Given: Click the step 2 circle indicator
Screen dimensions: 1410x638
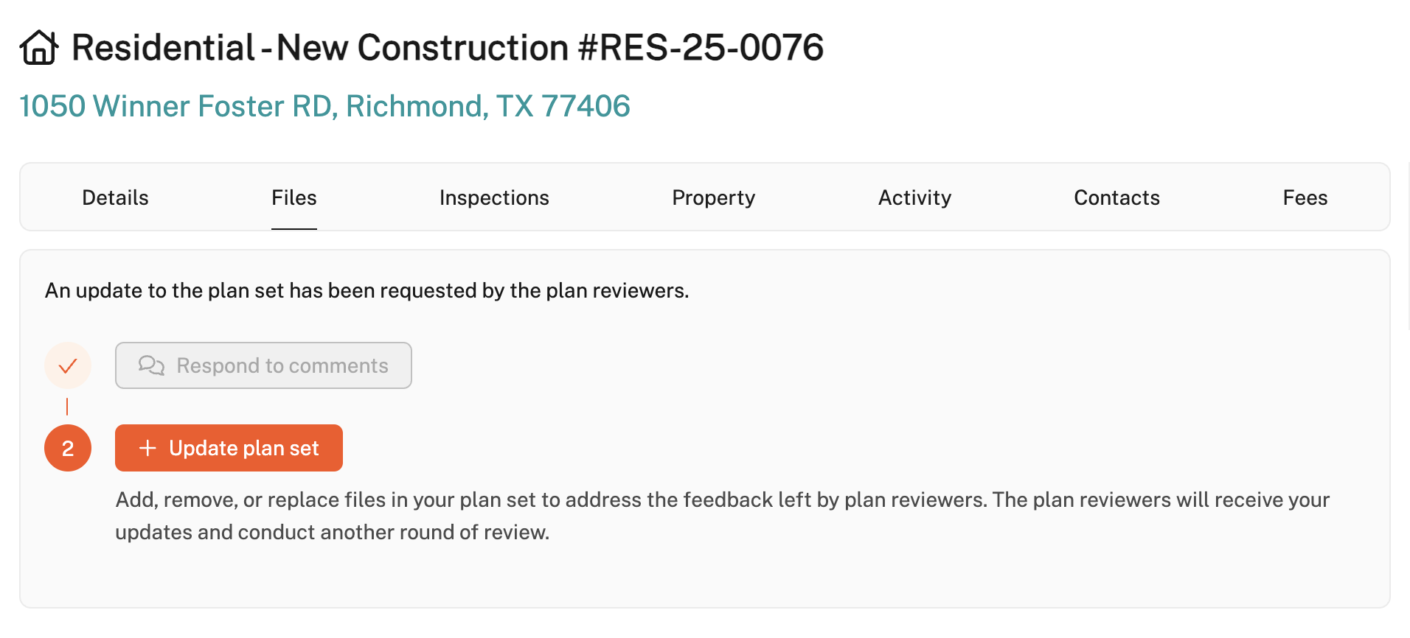Looking at the screenshot, I should (x=68, y=448).
